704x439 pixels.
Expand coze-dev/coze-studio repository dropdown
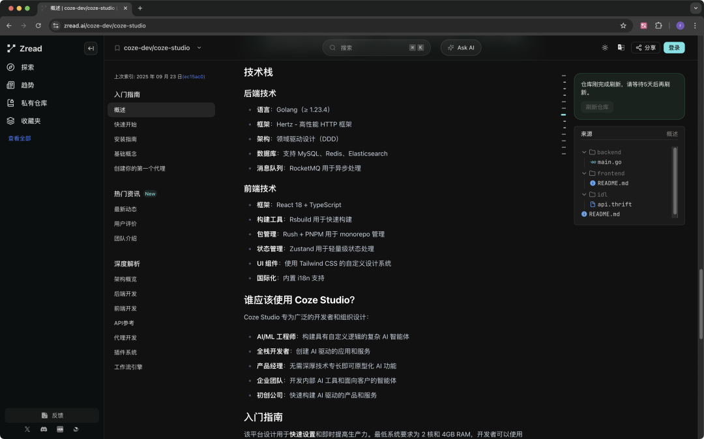(x=199, y=48)
